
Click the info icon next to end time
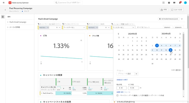click(x=141, y=88)
